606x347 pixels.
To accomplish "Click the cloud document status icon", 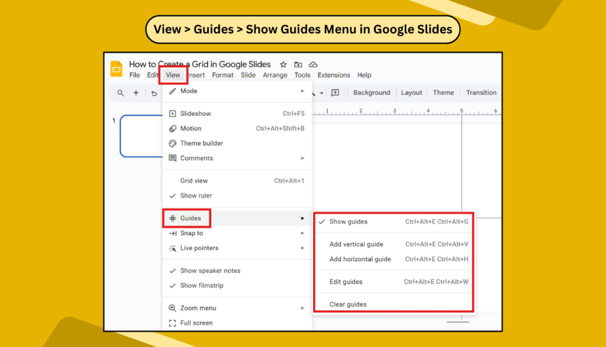I will pos(313,64).
